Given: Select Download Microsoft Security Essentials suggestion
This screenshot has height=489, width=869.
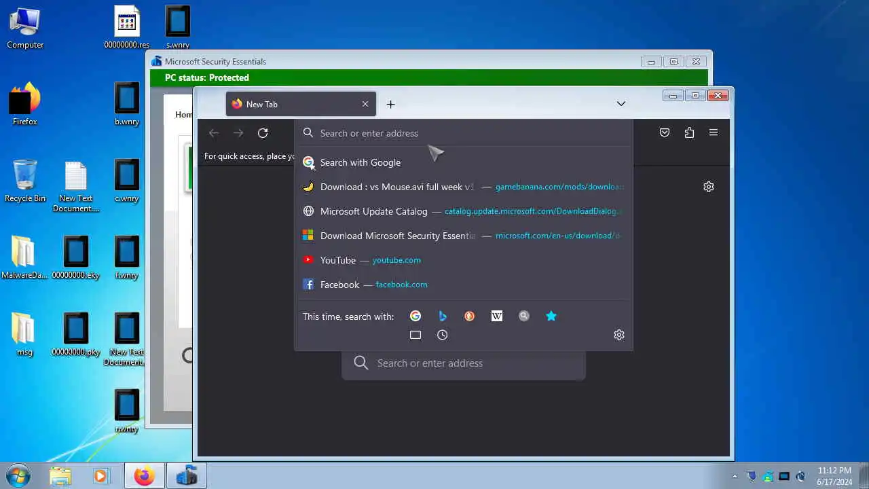Looking at the screenshot, I should pyautogui.click(x=464, y=236).
